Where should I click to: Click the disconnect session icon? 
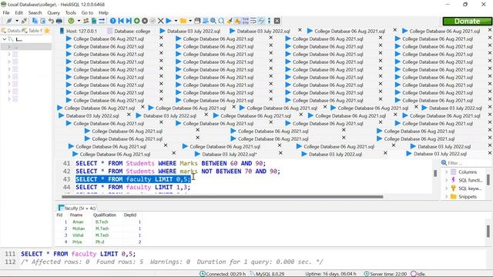[x=24, y=21]
